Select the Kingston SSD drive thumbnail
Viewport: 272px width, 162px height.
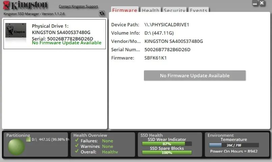point(16,30)
